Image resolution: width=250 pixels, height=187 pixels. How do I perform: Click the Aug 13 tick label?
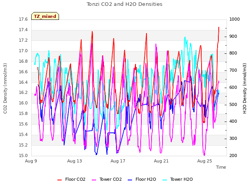pyautogui.click(x=75, y=161)
